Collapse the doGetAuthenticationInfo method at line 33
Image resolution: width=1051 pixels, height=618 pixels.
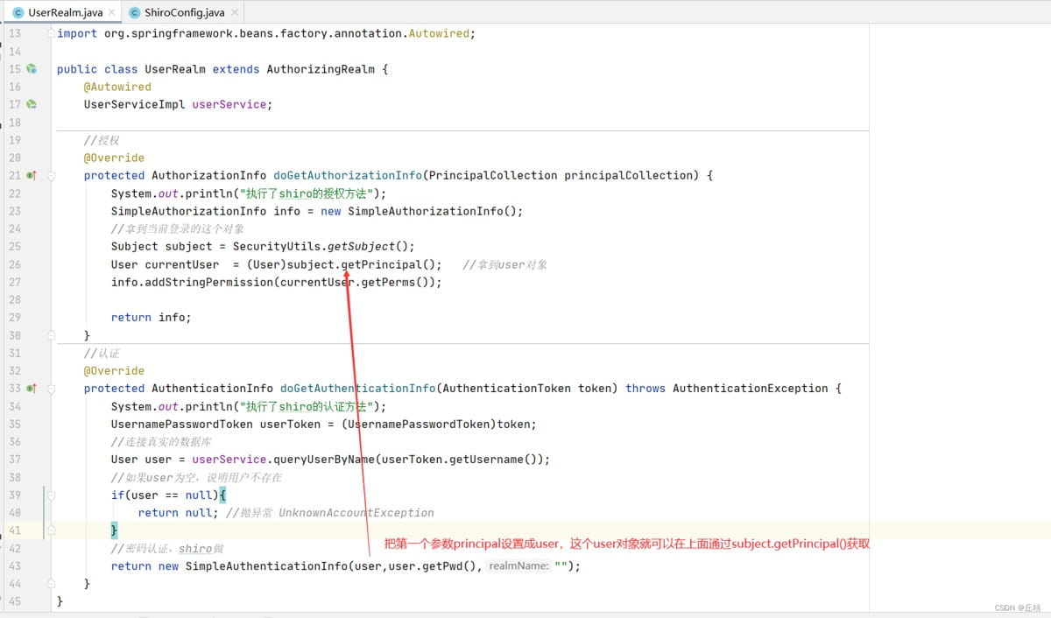coord(51,388)
